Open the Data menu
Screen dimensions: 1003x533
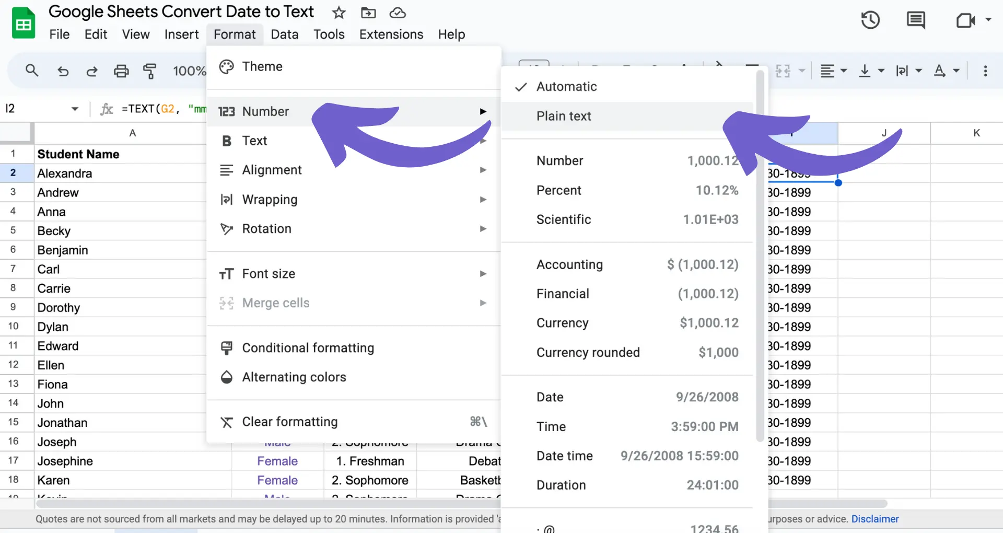click(285, 34)
